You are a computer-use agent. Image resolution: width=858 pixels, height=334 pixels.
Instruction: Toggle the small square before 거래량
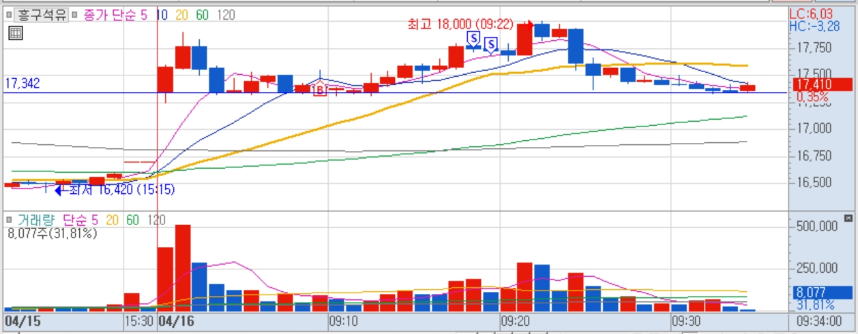9,220
